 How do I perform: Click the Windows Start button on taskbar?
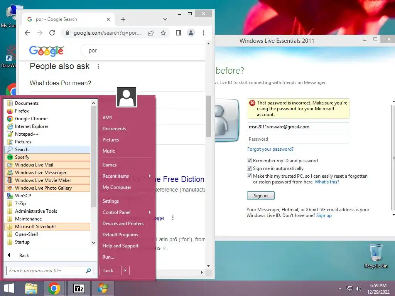coord(9,288)
